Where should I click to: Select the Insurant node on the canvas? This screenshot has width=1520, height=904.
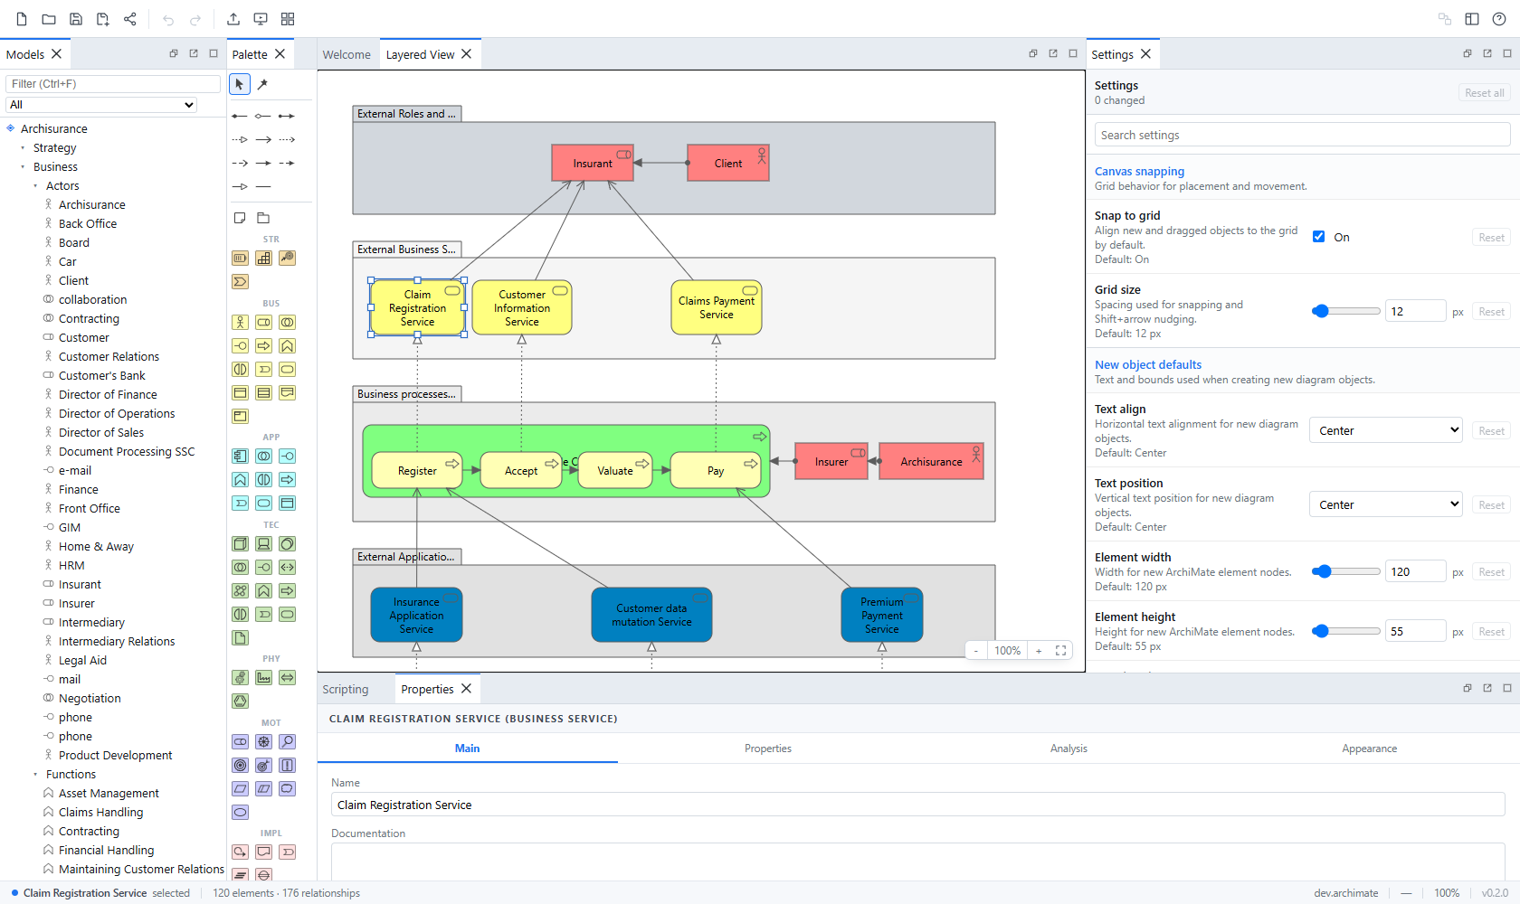[593, 163]
